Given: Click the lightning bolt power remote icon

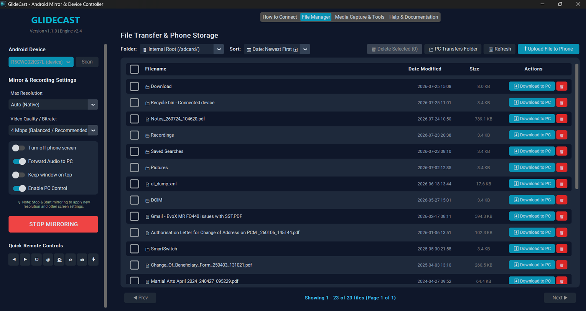Looking at the screenshot, I should [93, 259].
